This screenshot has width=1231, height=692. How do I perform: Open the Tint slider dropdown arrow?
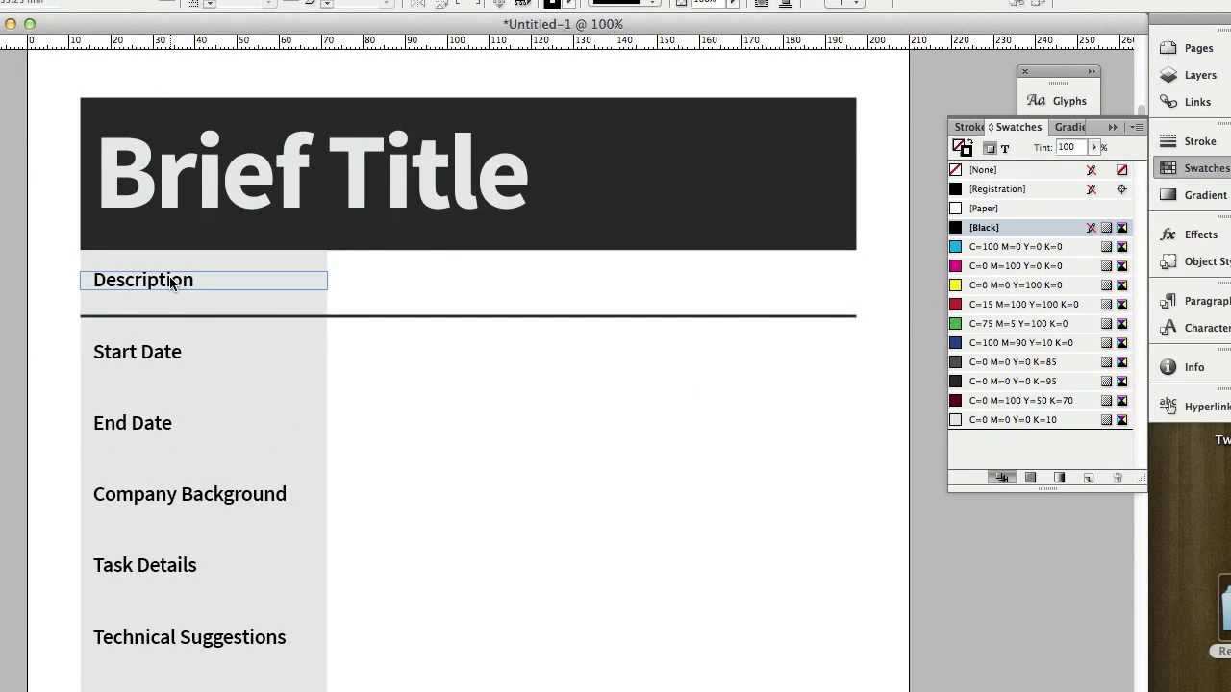1093,147
